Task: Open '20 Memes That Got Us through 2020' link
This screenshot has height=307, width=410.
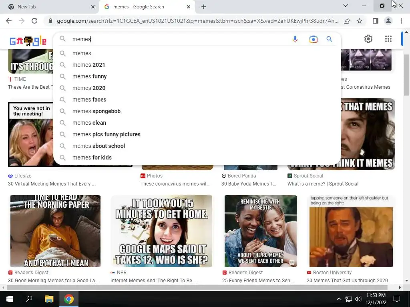Action: [349, 281]
